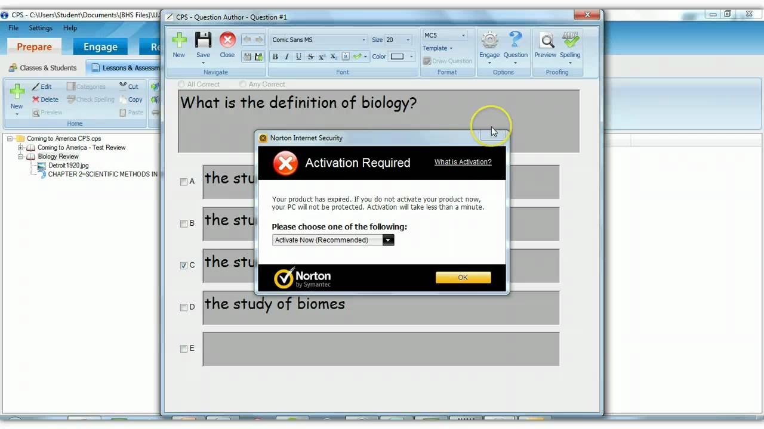The image size is (764, 429).
Task: Click the font color swatch box
Action: coord(398,57)
